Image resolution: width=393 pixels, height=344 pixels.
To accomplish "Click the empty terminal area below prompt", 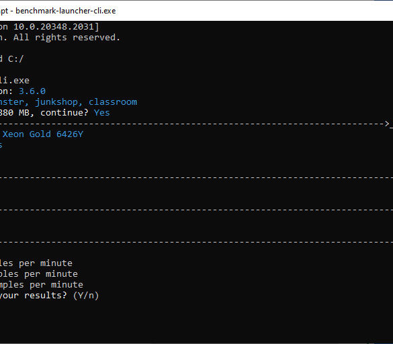I will coord(196,321).
